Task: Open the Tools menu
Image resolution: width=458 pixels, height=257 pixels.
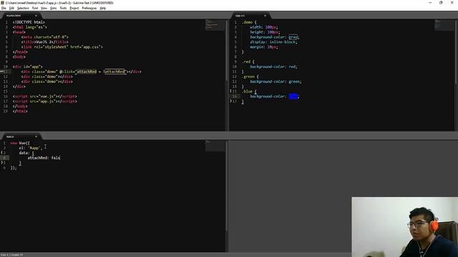Action: (x=63, y=8)
